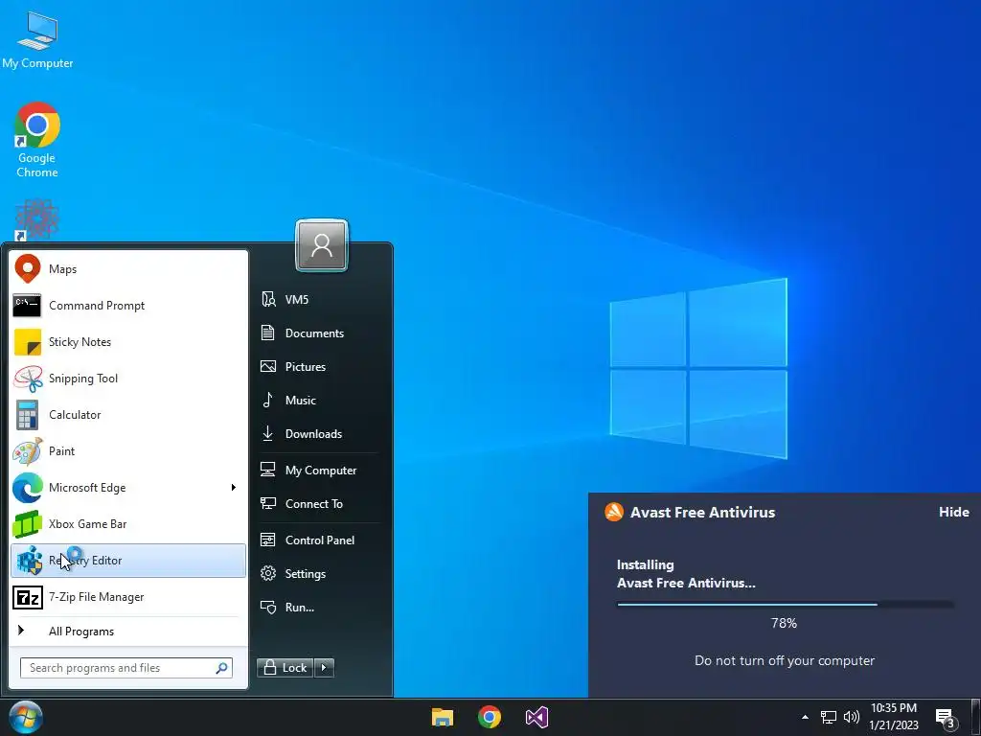Select Connect To in start menu
981x736 pixels.
tap(317, 504)
